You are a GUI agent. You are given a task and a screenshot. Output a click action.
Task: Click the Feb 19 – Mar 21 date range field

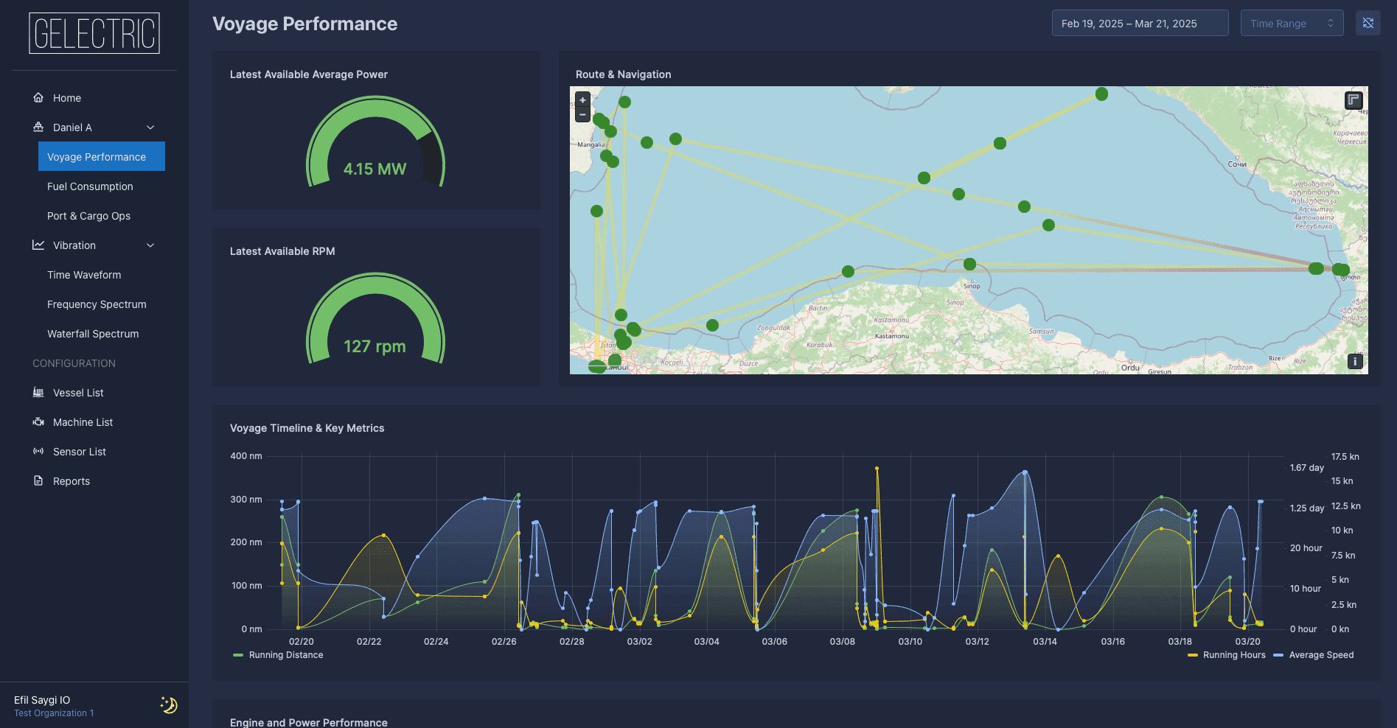point(1140,23)
